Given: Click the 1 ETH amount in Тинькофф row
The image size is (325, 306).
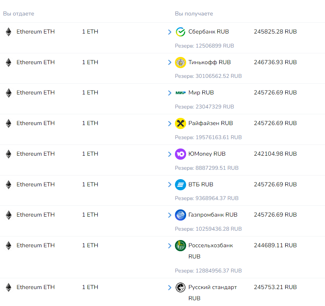Looking at the screenshot, I should (90, 62).
